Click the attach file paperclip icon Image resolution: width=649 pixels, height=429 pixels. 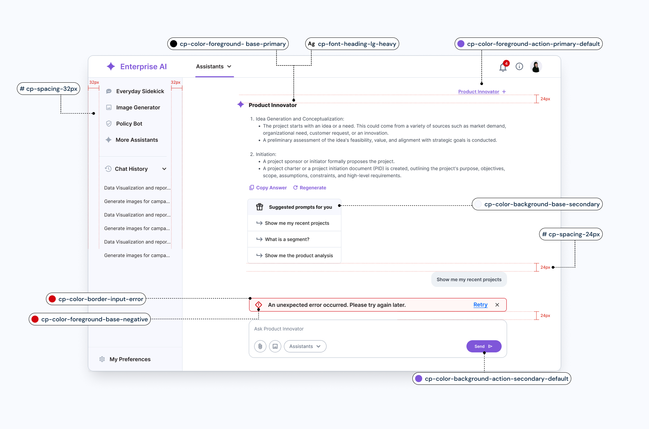coord(260,346)
